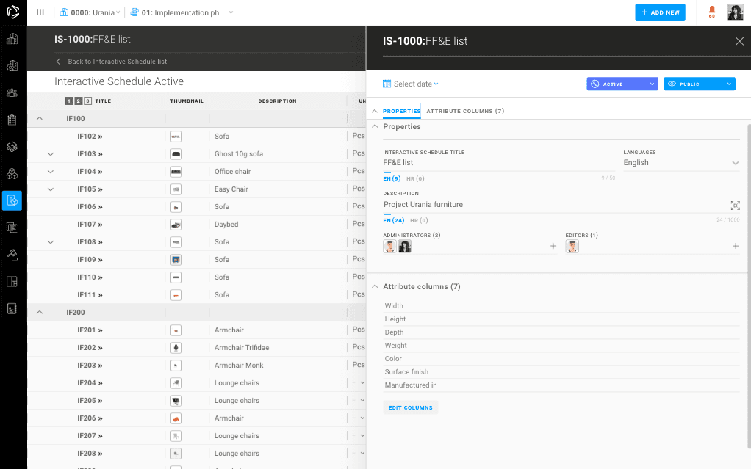Click the layers stack sidebar icon

[12, 146]
